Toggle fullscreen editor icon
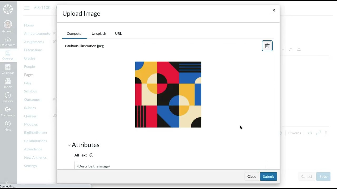 (x=319, y=133)
